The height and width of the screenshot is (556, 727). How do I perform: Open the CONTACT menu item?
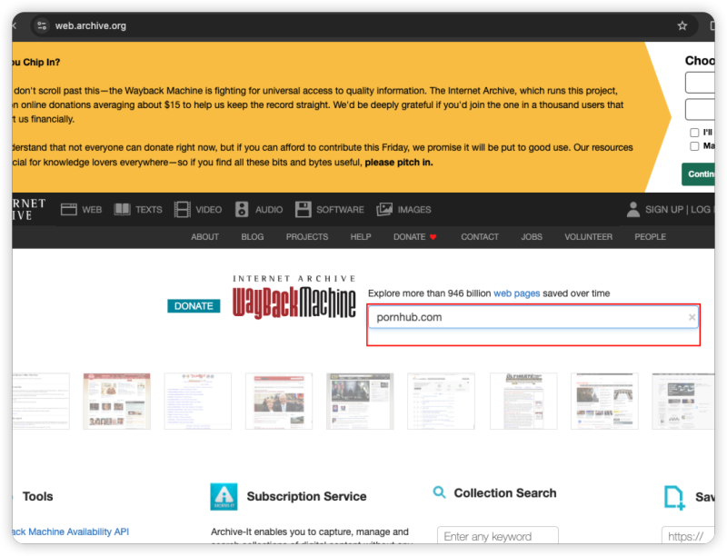click(x=480, y=237)
